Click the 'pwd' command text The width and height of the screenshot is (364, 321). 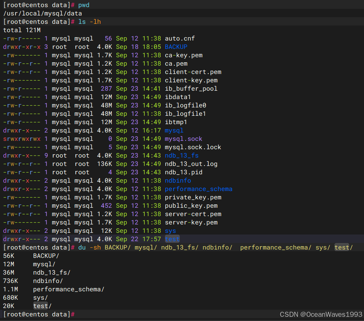84,5
